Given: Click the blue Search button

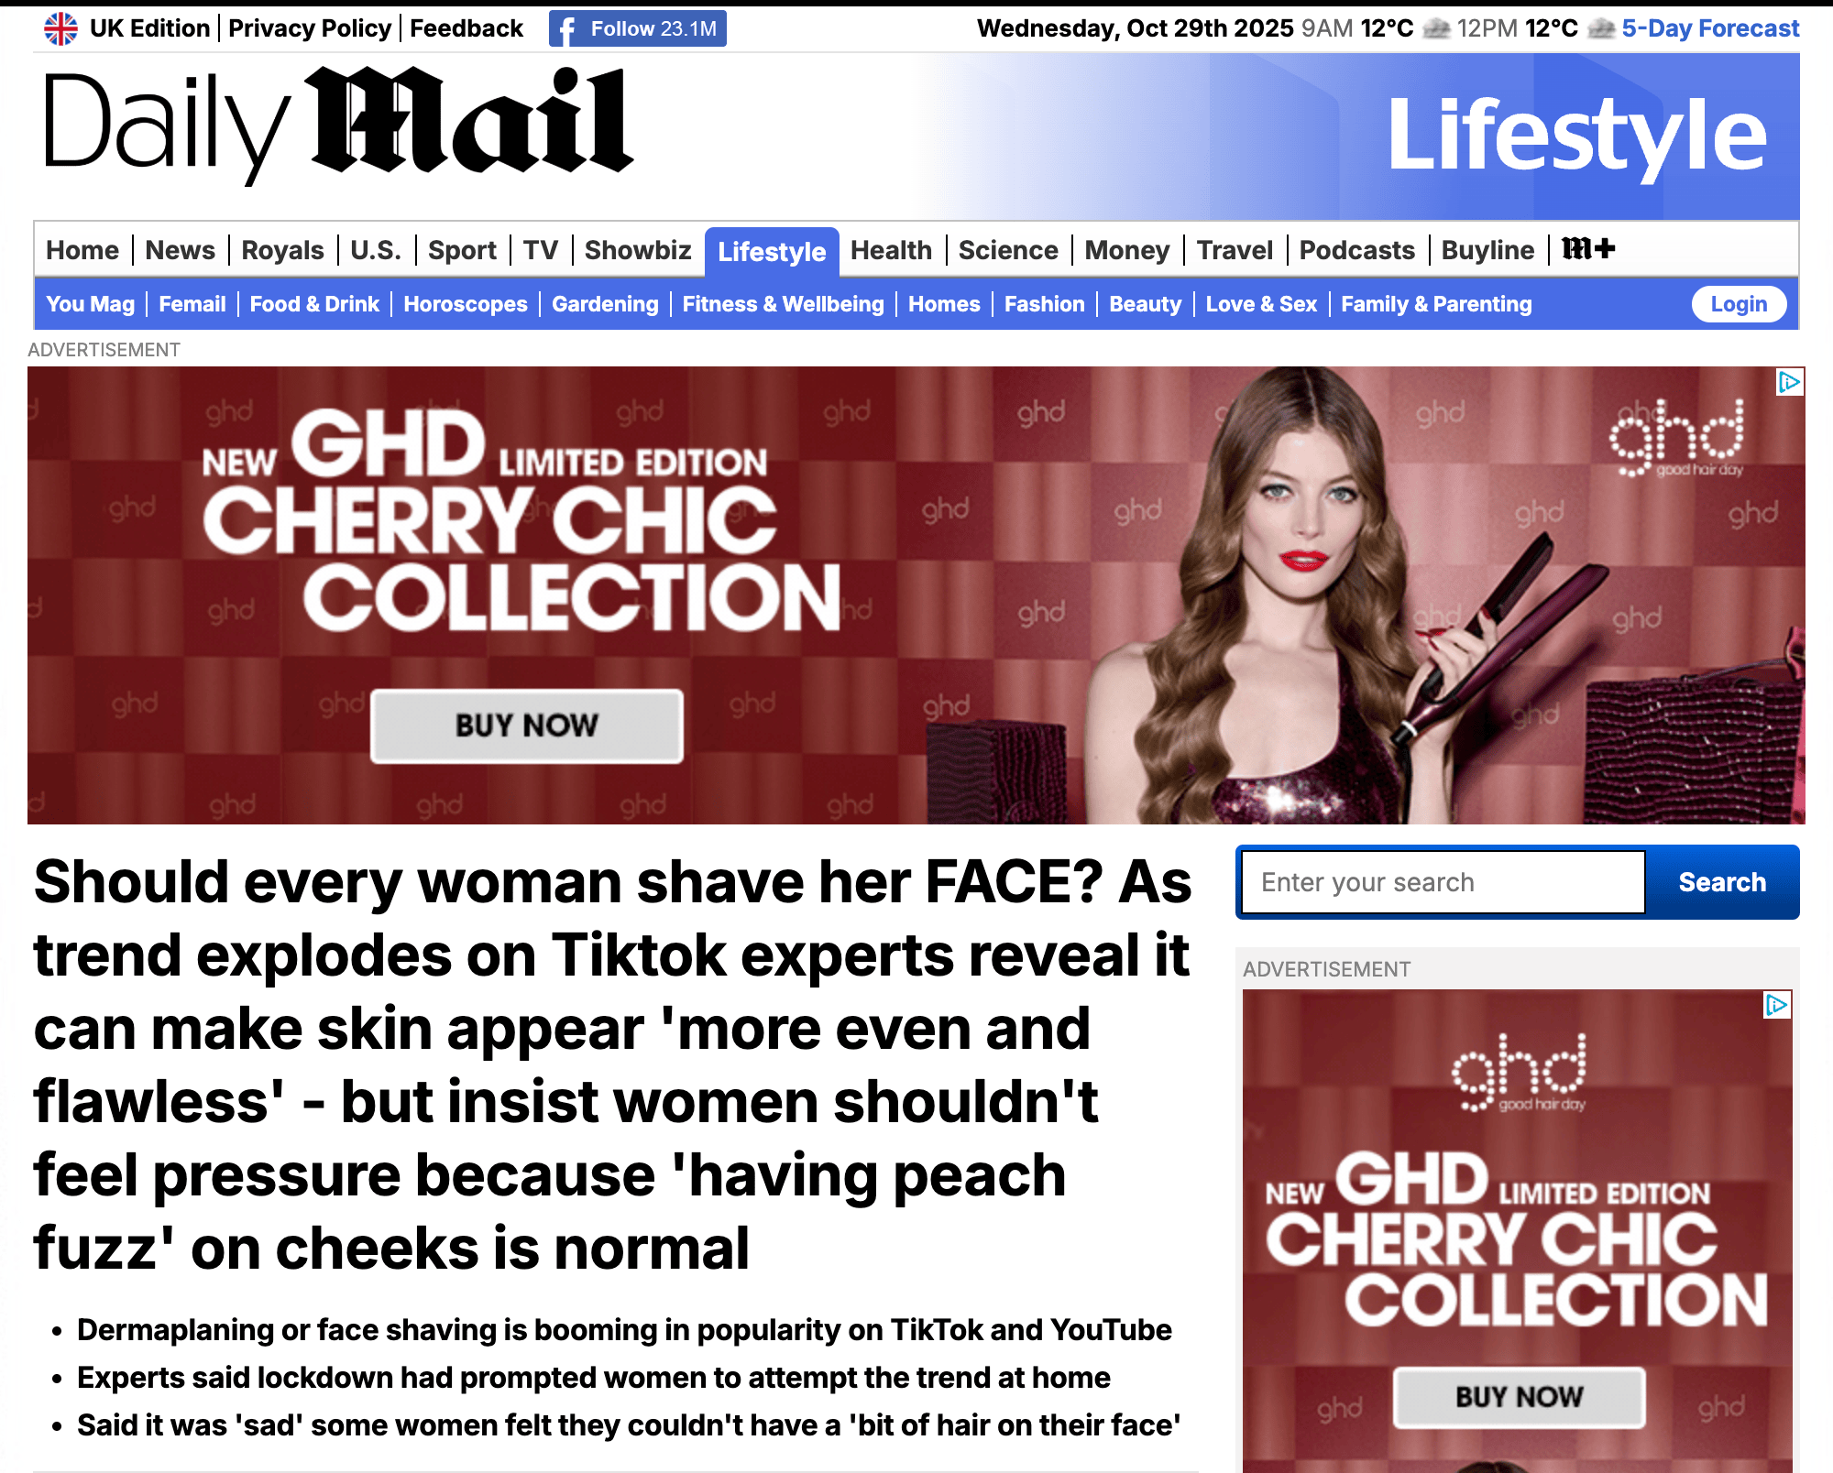Looking at the screenshot, I should click(x=1722, y=882).
